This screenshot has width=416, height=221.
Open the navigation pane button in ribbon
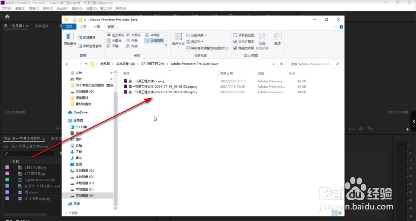[x=70, y=40]
